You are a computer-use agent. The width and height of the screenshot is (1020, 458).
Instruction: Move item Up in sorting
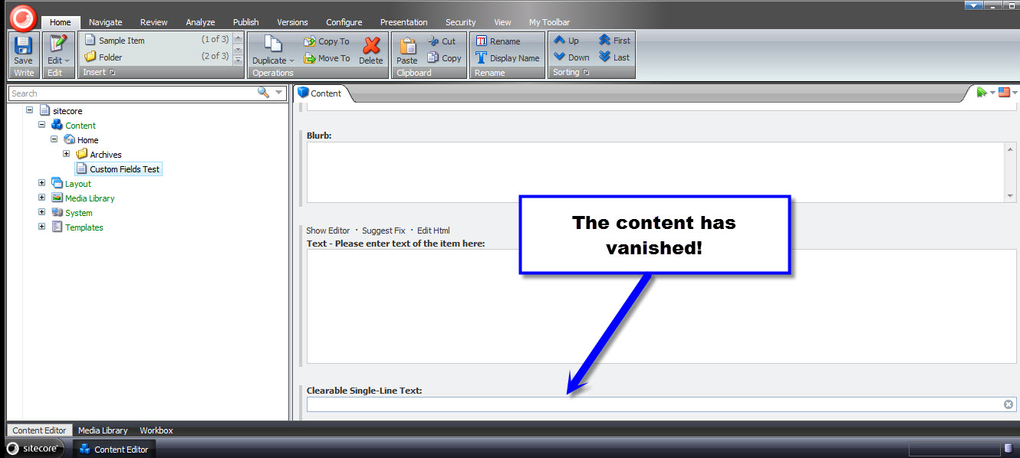tap(561, 41)
